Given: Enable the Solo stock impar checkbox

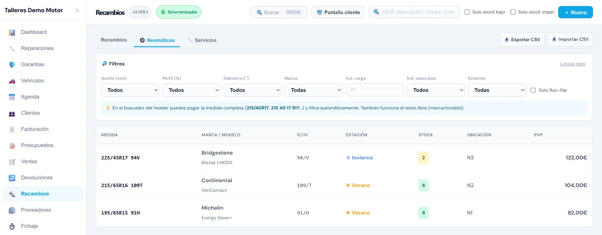Looking at the screenshot, I should coord(513,12).
